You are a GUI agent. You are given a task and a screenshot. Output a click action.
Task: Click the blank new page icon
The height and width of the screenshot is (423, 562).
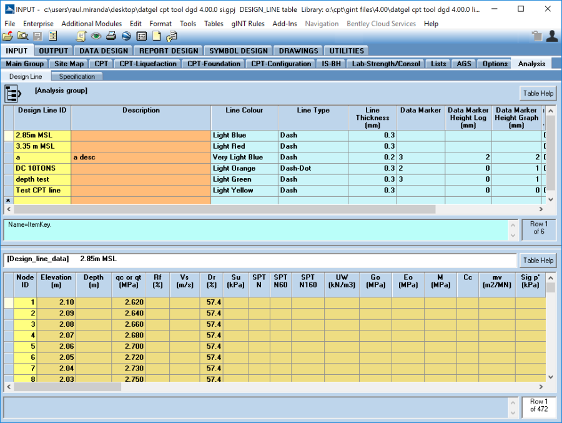click(x=157, y=36)
